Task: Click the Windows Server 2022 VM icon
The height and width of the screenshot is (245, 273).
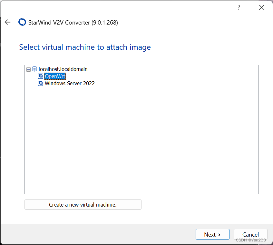Action: [41, 83]
